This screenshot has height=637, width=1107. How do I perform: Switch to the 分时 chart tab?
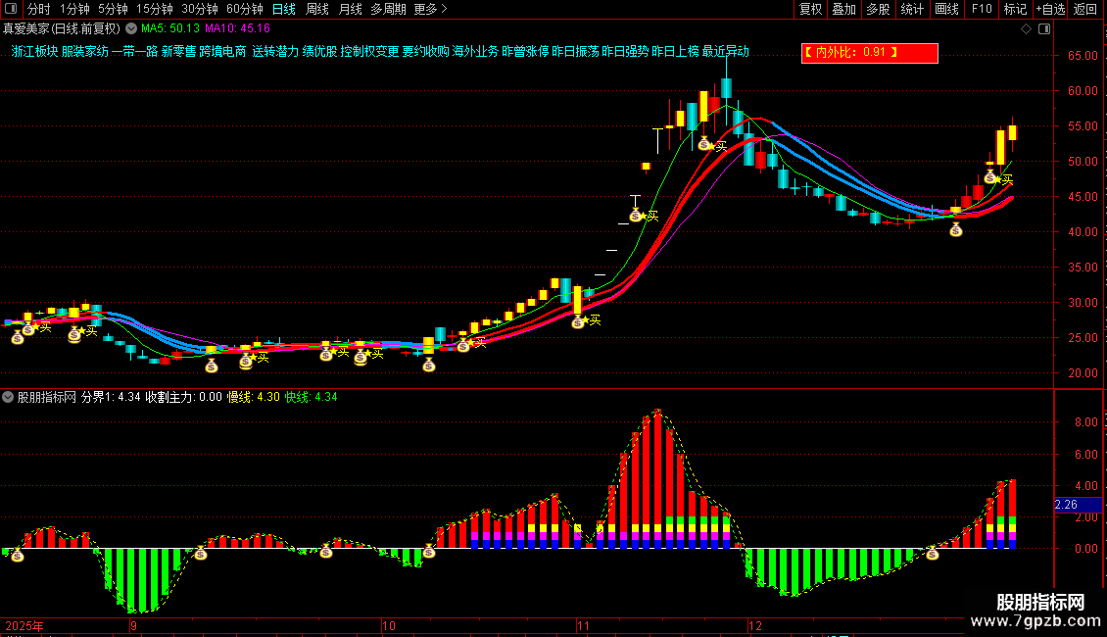[39, 9]
